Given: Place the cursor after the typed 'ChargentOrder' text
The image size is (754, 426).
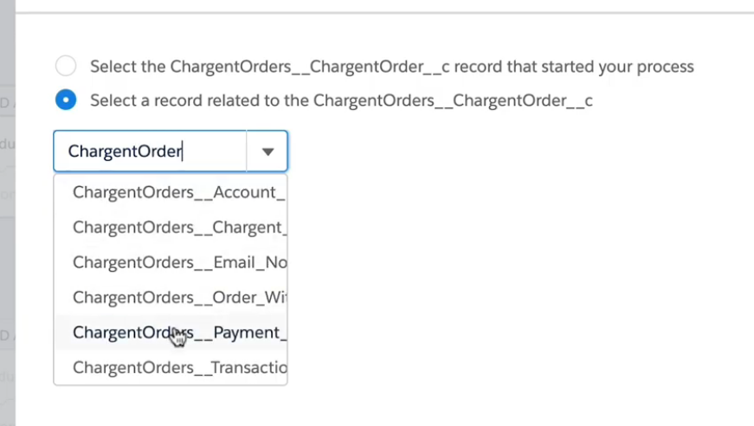Looking at the screenshot, I should coord(185,152).
